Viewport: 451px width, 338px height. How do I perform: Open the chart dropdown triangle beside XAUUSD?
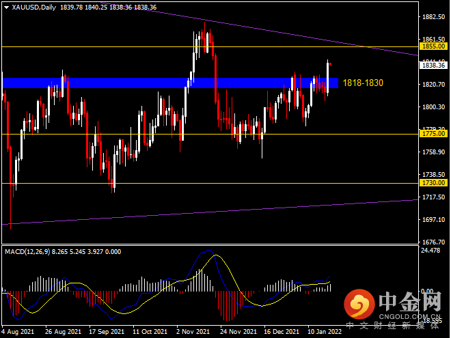pos(6,8)
